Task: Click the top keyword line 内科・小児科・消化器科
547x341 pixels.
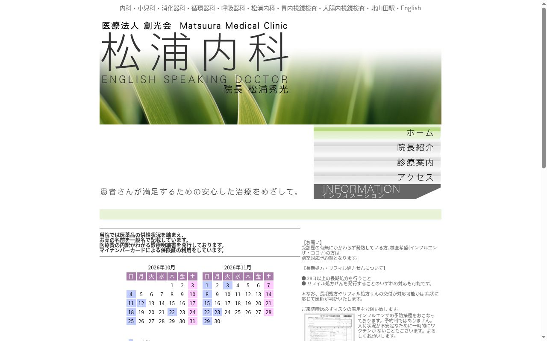Action: pos(270,8)
